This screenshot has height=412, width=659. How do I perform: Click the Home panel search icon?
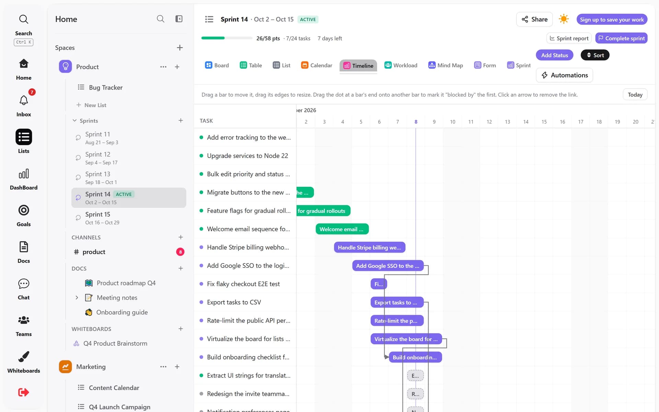(x=160, y=19)
